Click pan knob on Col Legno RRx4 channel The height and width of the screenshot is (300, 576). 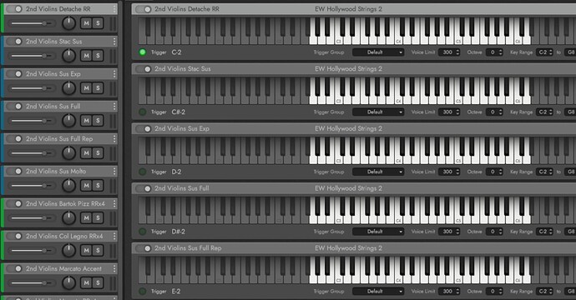68,251
